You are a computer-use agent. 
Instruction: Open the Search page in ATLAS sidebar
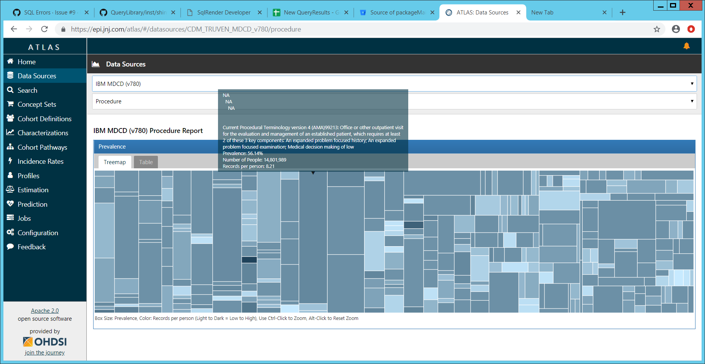(27, 90)
